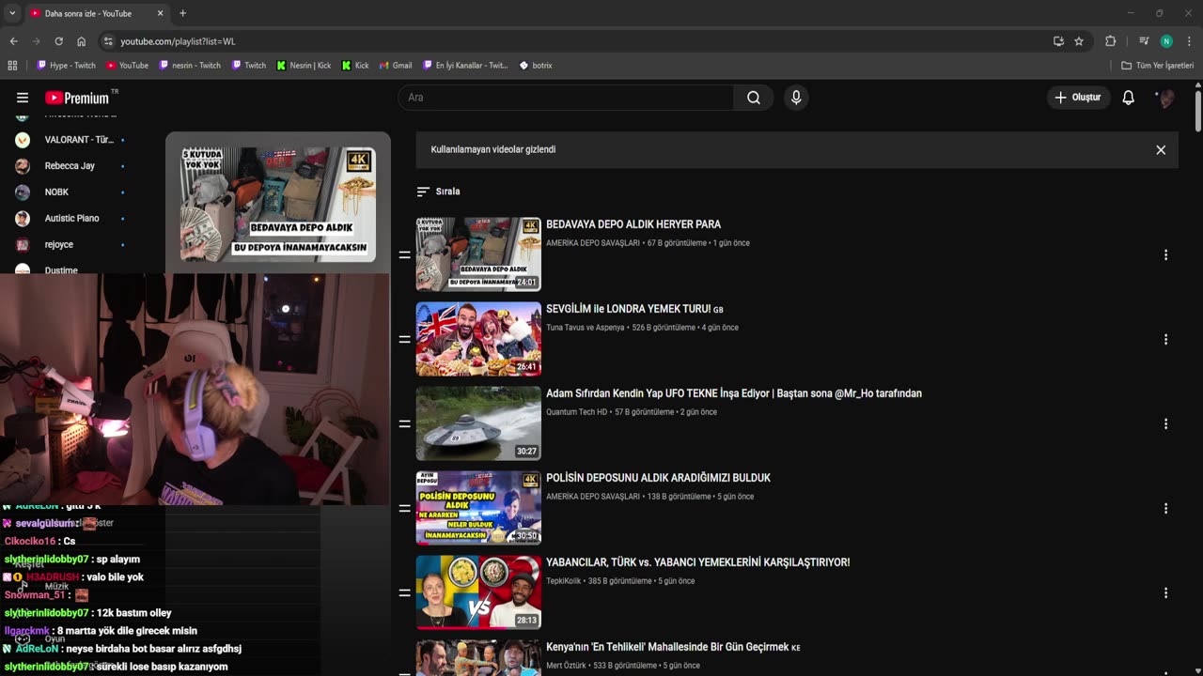The width and height of the screenshot is (1203, 676).
Task: Open the YouTube guide hamburger menu
Action: coord(23,98)
